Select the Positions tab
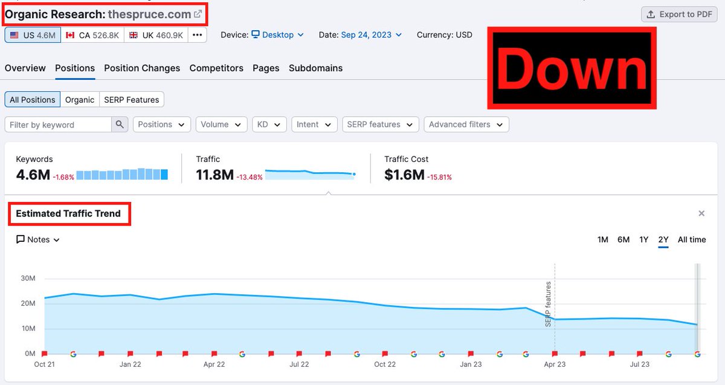 pyautogui.click(x=75, y=68)
